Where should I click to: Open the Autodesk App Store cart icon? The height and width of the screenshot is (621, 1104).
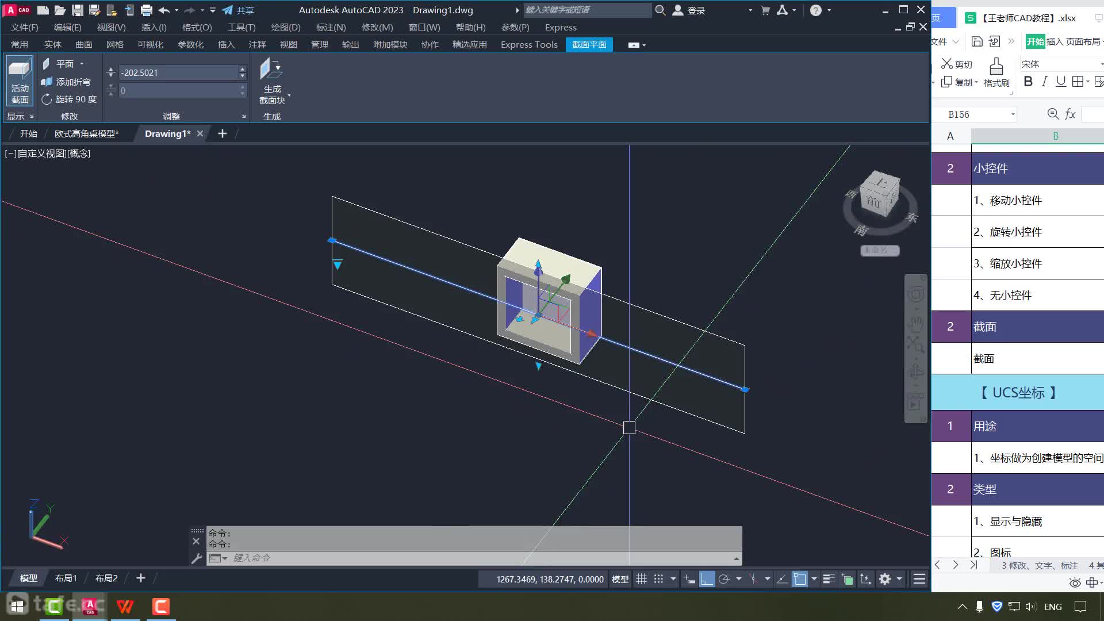click(x=765, y=10)
